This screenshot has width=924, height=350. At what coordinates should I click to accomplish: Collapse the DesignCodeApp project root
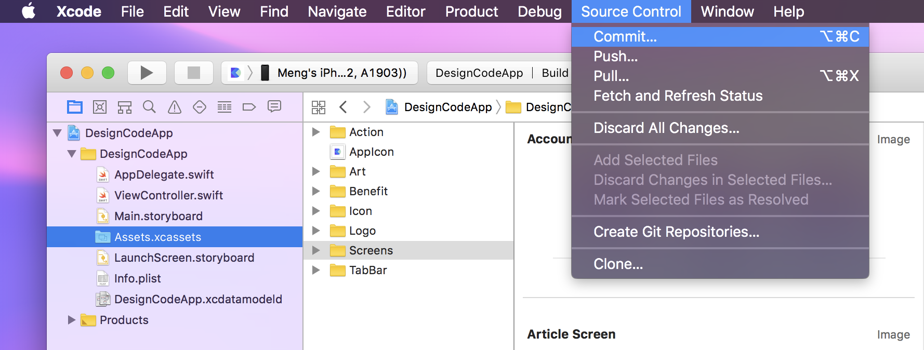coord(57,133)
